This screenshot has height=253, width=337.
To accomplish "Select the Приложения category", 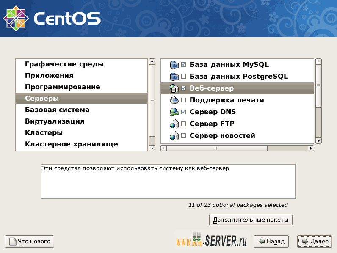I will 81,76.
